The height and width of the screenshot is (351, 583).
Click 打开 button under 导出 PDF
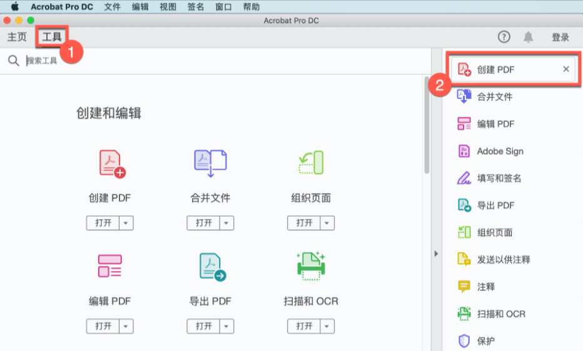pos(203,326)
